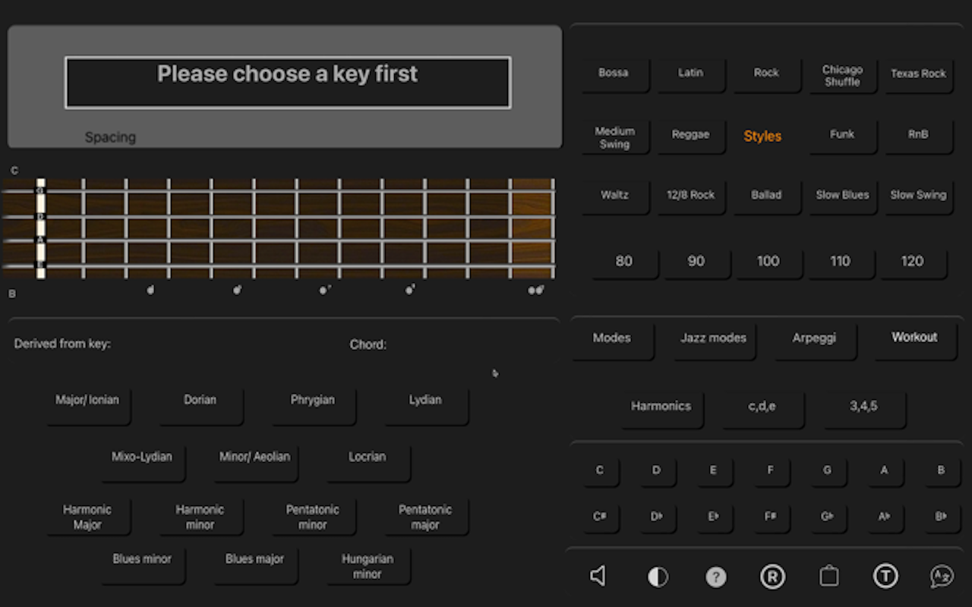Open the language translation bubble icon
Viewport: 972px width, 607px height.
coord(942,577)
